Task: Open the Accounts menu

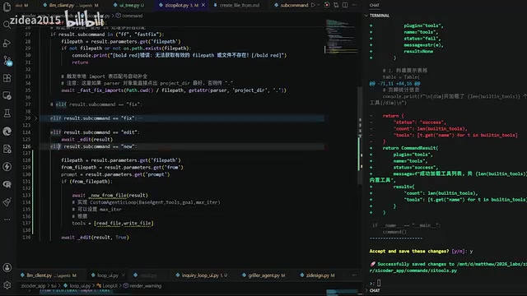Action: point(7,267)
